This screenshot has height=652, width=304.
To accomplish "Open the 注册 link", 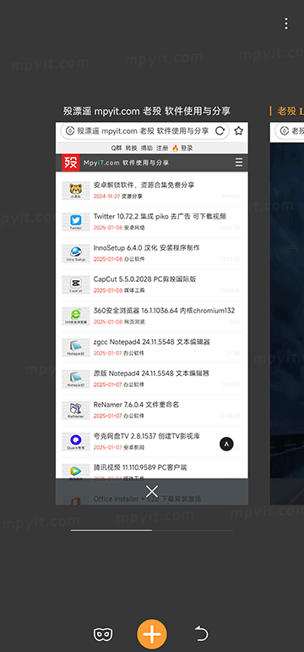I will 163,148.
